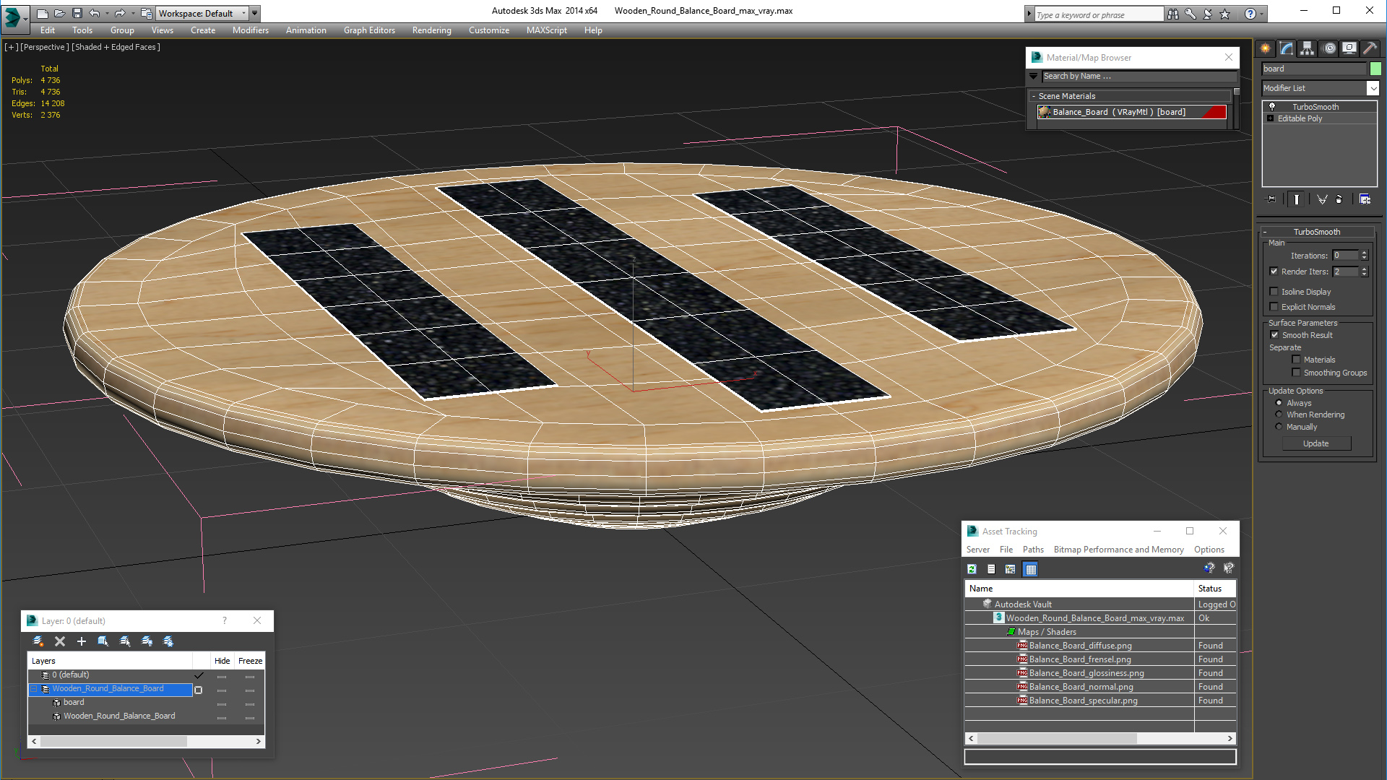The width and height of the screenshot is (1387, 780).
Task: Click the Hide column header in Layer dialog
Action: click(x=222, y=661)
